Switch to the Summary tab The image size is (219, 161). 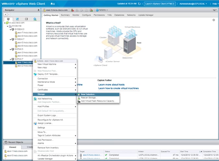pos(65,15)
